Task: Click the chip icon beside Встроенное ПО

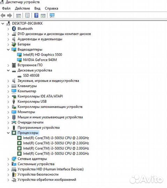Action: point(14,65)
